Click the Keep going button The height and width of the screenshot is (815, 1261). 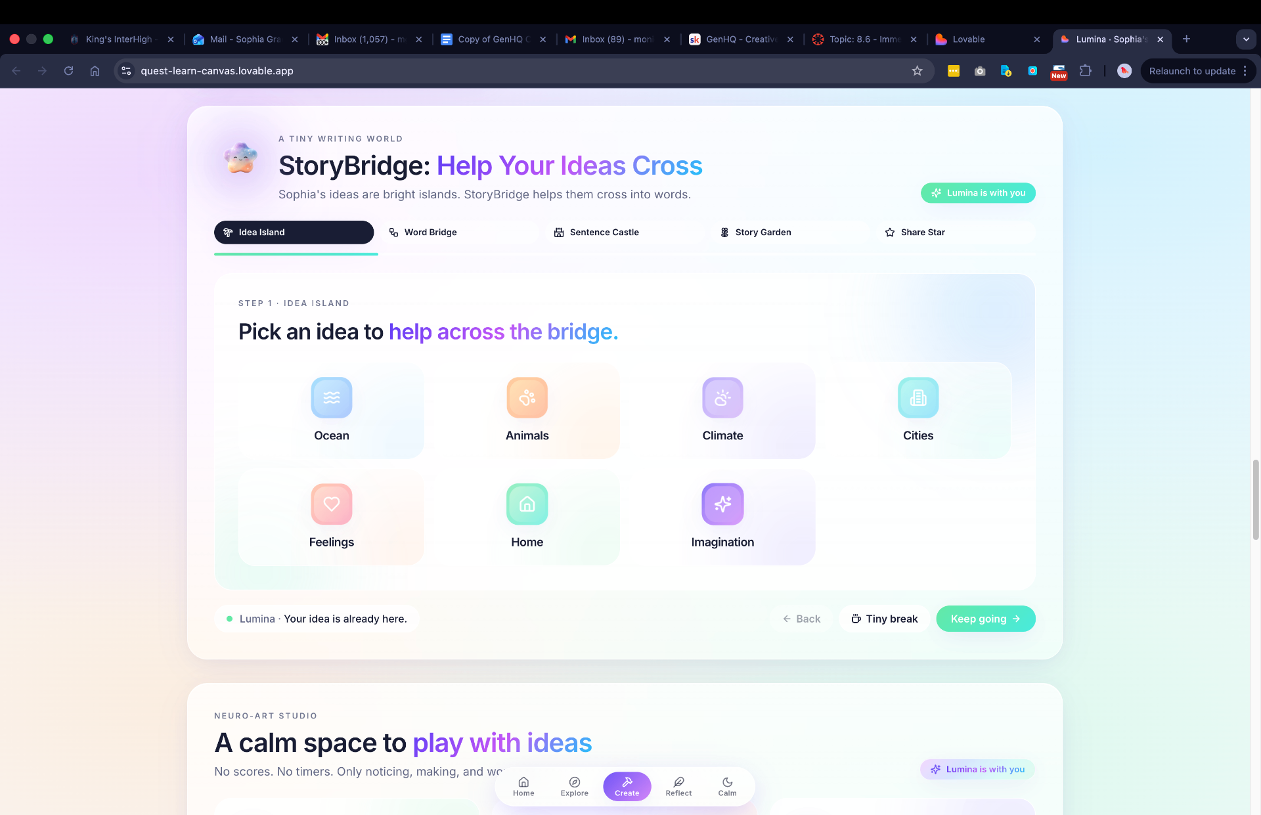click(985, 619)
